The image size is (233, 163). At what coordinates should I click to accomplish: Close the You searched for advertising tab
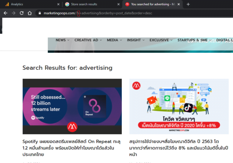click(x=179, y=4)
